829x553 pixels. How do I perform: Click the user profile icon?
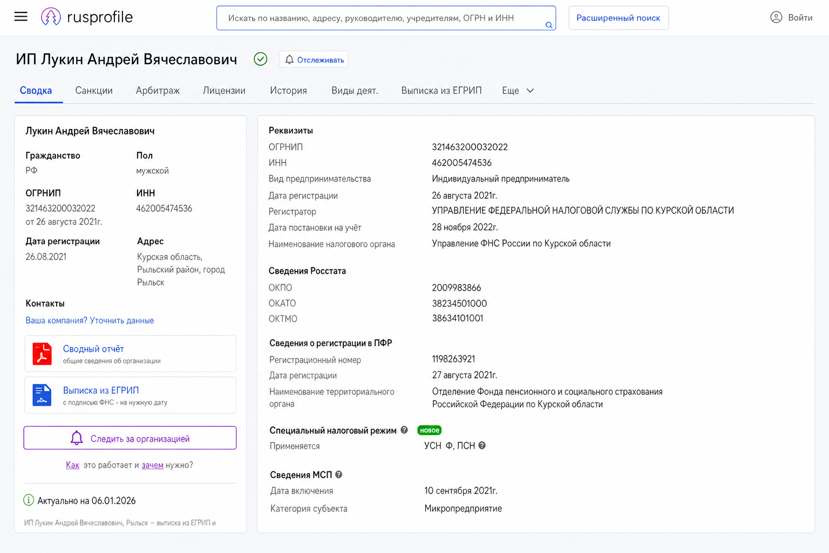[x=776, y=17]
